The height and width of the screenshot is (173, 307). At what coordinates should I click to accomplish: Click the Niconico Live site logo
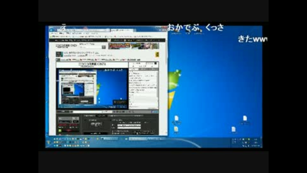point(66,46)
